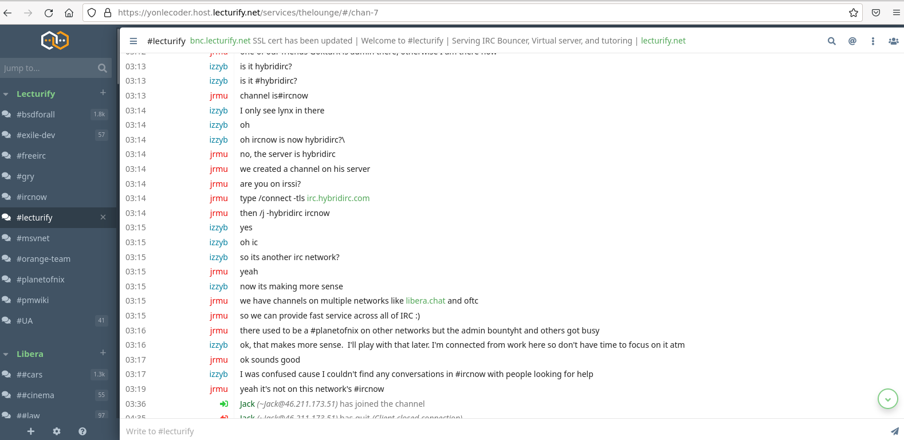This screenshot has height=440, width=904.
Task: Collapse the Lecturify network group
Action: click(6, 94)
